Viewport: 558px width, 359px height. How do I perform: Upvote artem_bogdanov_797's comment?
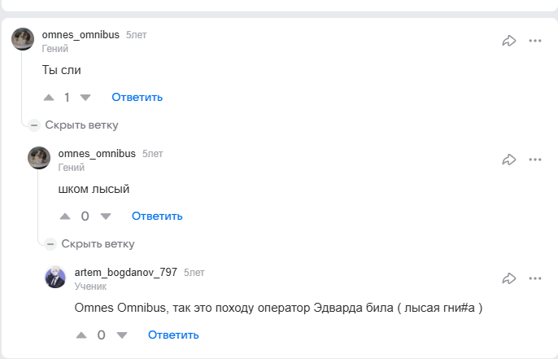tap(81, 335)
